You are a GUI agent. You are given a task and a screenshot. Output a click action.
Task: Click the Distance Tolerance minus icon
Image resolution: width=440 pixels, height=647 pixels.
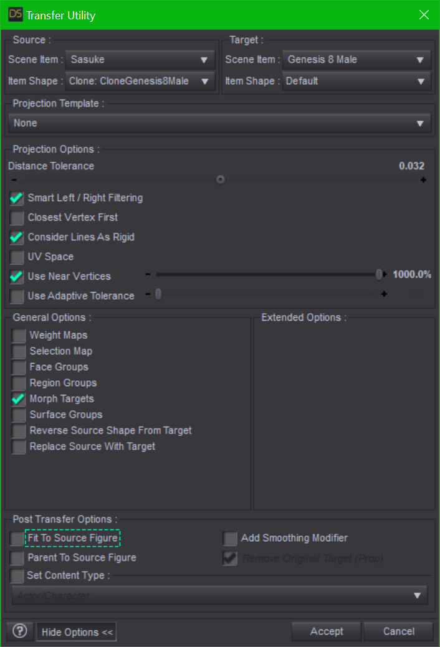pyautogui.click(x=14, y=180)
